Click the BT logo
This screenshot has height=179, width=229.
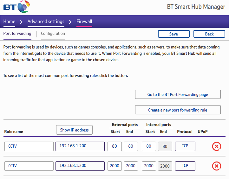click(x=16, y=7)
